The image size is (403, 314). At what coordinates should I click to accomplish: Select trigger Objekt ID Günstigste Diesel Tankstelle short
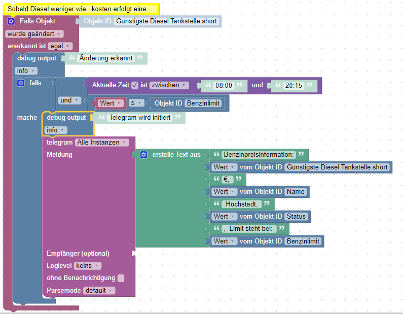pyautogui.click(x=166, y=21)
